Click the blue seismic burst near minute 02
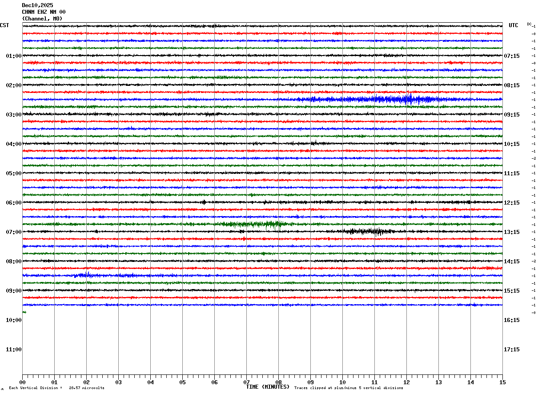538x394 pixels. (x=87, y=275)
